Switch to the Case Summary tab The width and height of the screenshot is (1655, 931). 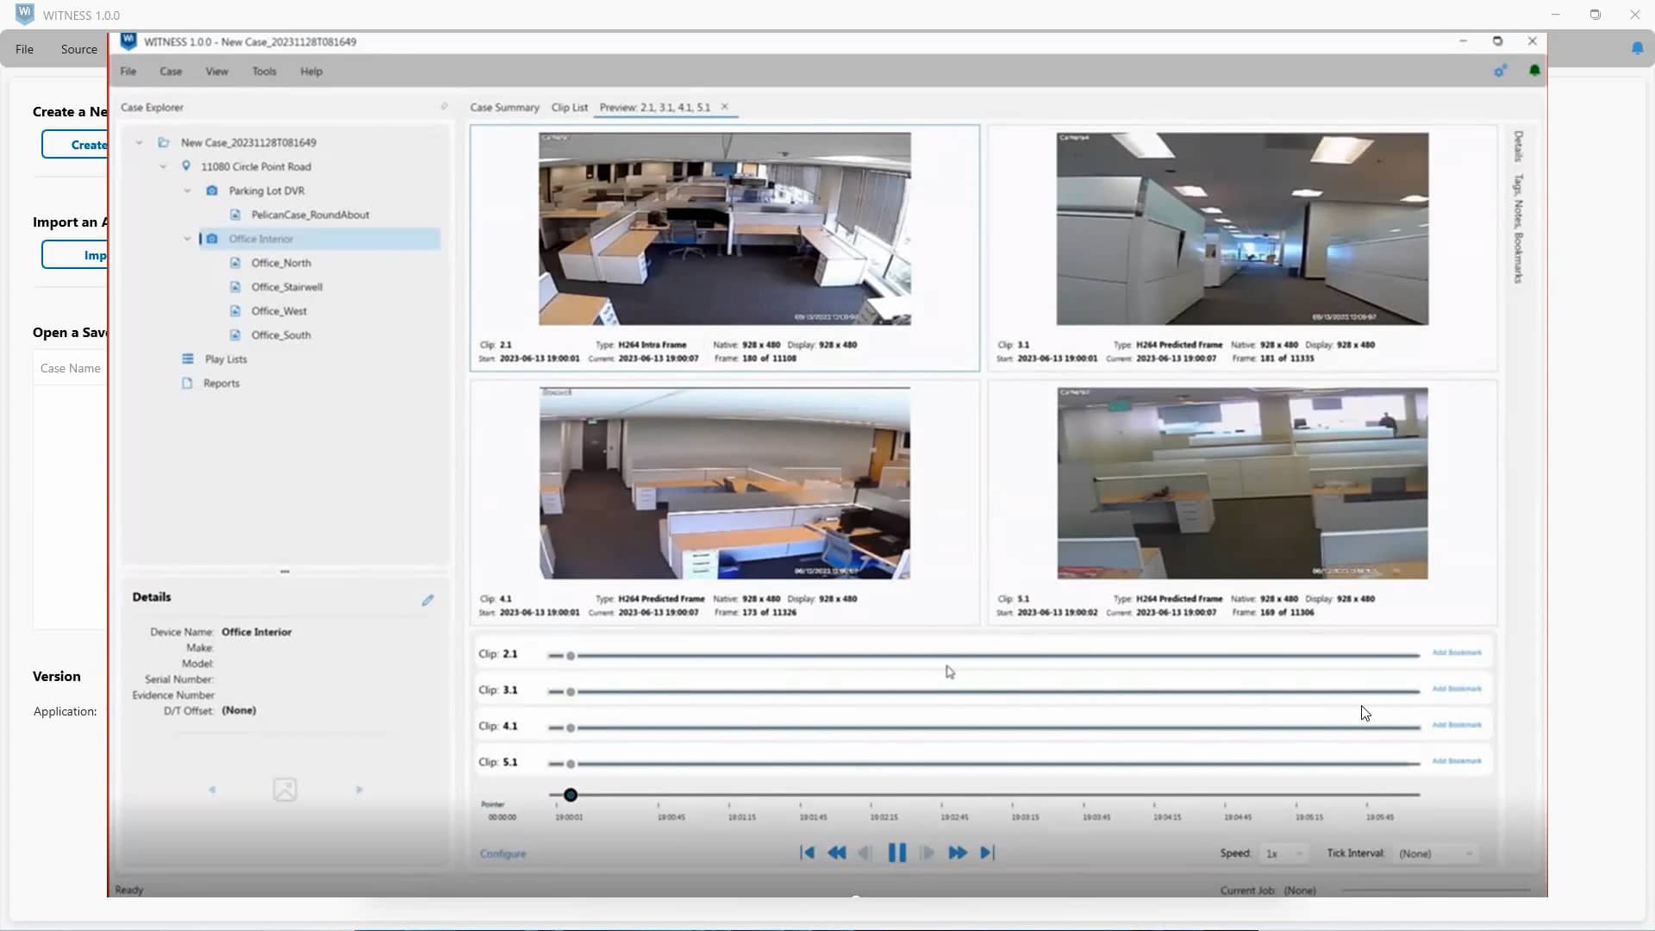pyautogui.click(x=504, y=107)
